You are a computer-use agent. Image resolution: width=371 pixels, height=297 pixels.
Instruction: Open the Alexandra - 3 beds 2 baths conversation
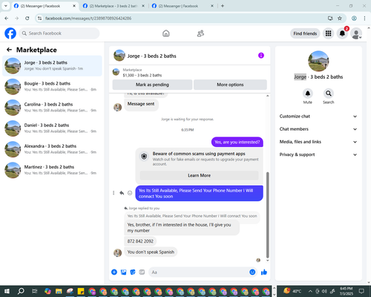pyautogui.click(x=52, y=149)
